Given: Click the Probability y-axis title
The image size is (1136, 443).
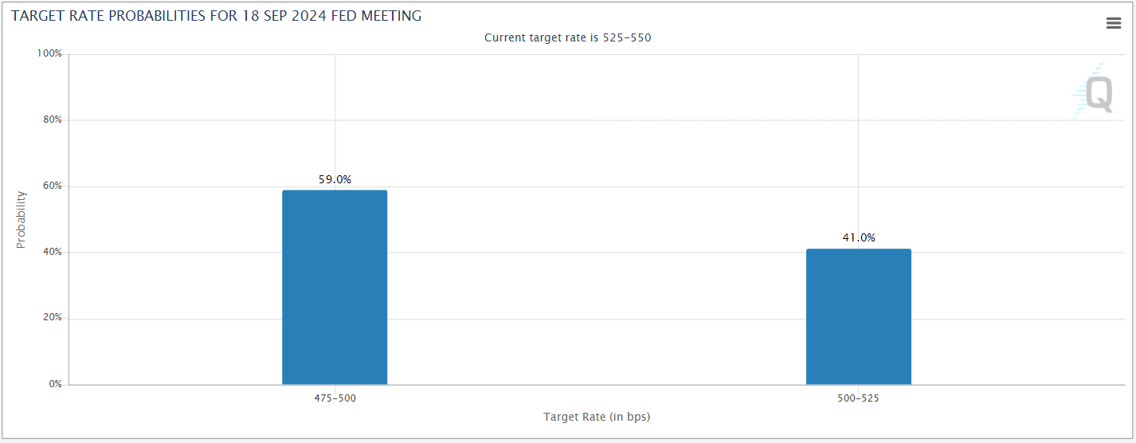Looking at the screenshot, I should click(x=22, y=219).
